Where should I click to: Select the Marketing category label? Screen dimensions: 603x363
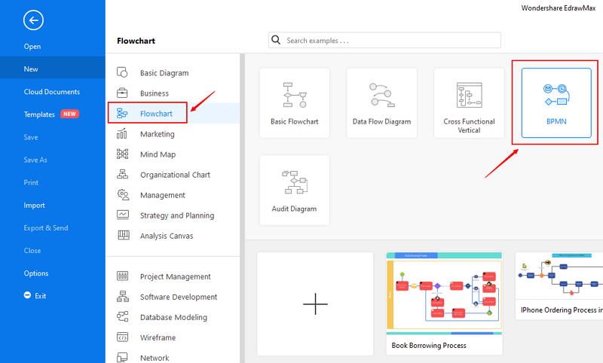pos(158,134)
